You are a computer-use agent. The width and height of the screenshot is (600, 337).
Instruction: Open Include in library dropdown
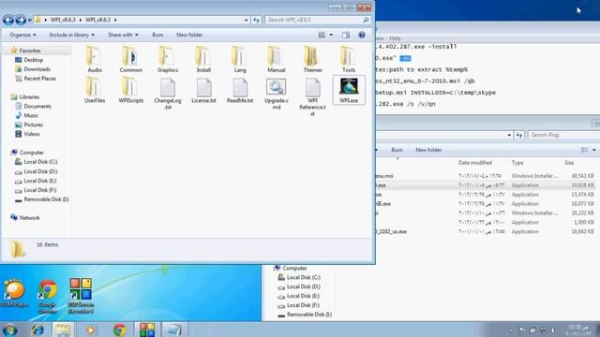pyautogui.click(x=72, y=35)
